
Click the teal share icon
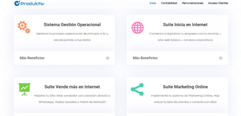(137, 89)
